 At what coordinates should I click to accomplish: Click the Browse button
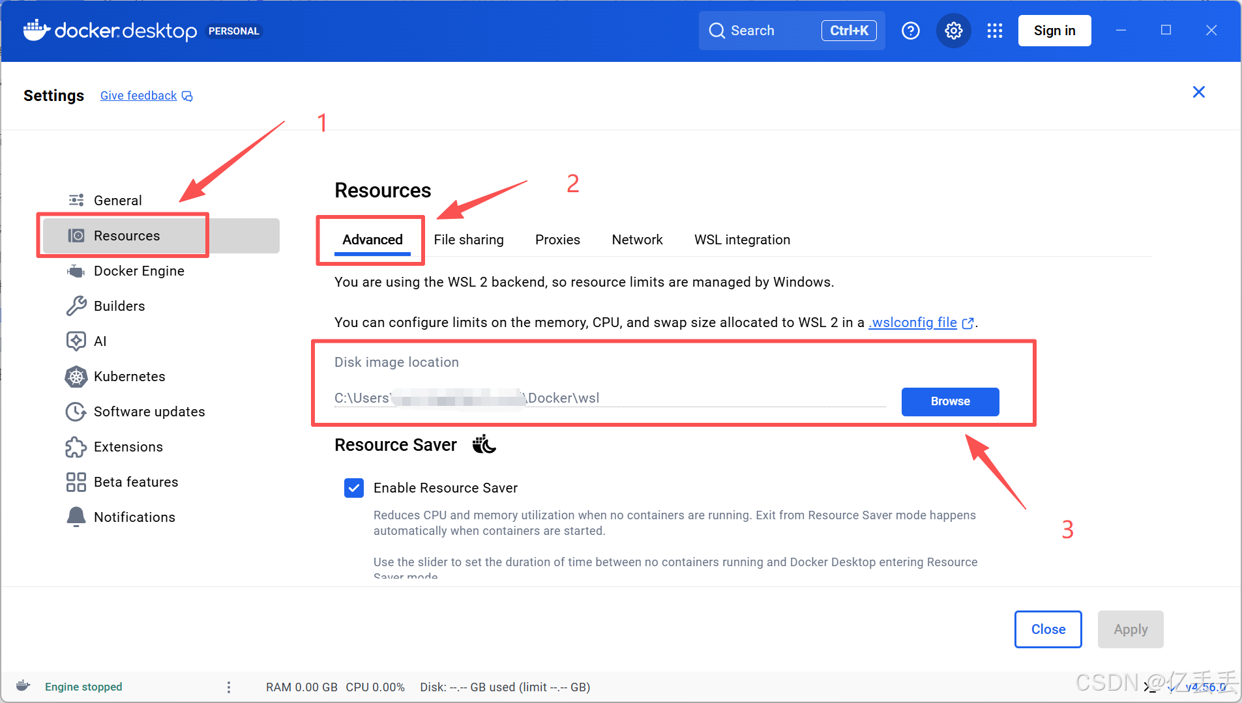pos(950,401)
